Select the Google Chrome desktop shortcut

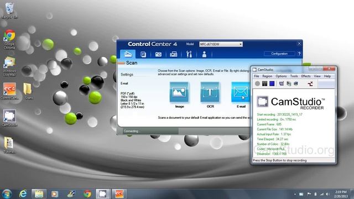(x=9, y=39)
